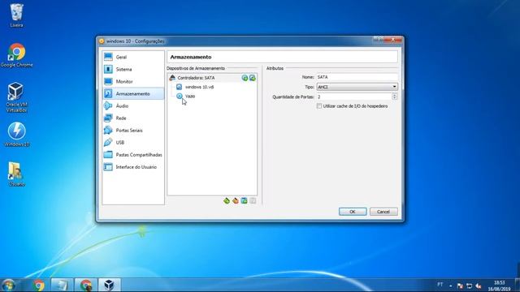520x292 pixels.
Task: Click the Quantidade de Portas number field
Action: [354, 97]
